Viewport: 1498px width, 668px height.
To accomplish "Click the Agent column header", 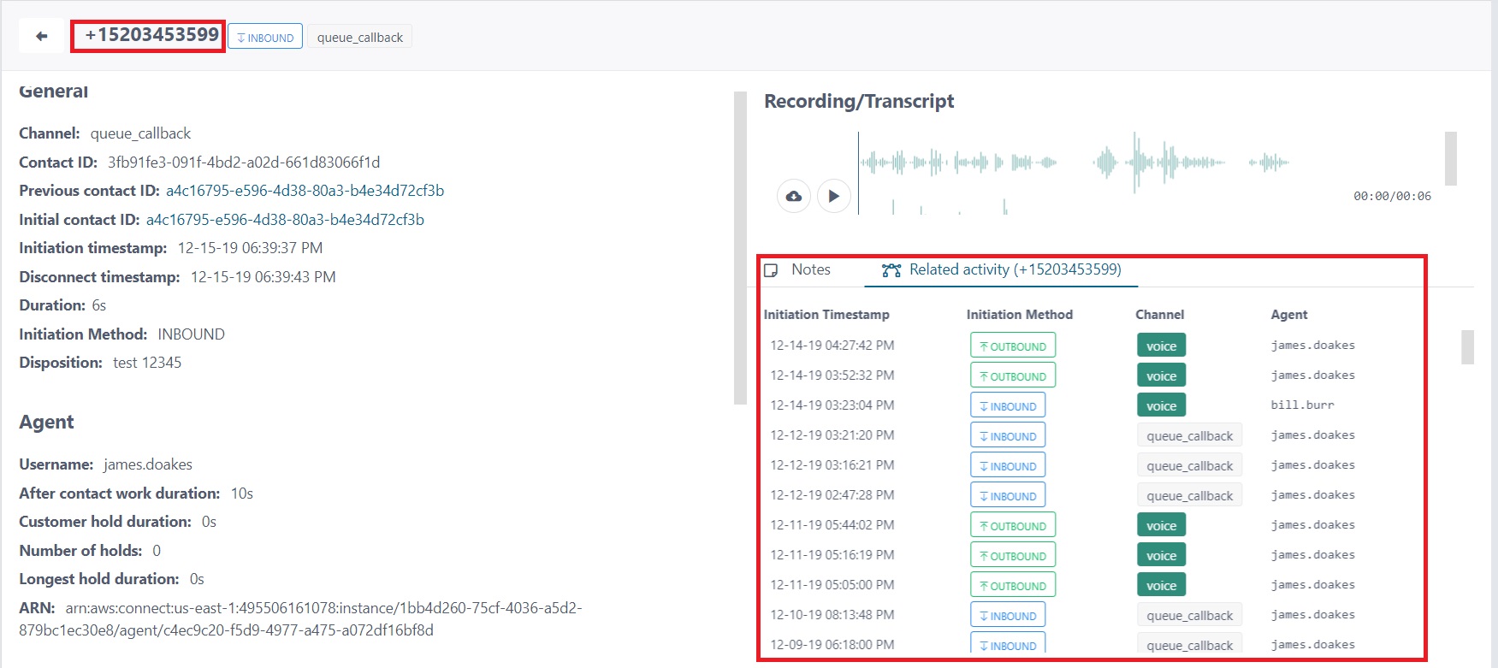I will point(1289,315).
